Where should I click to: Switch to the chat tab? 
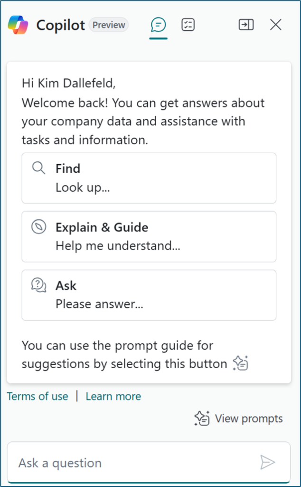[x=158, y=25]
